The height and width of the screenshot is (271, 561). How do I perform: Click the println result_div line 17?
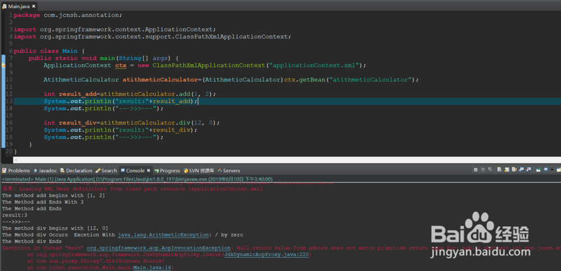click(x=121, y=129)
